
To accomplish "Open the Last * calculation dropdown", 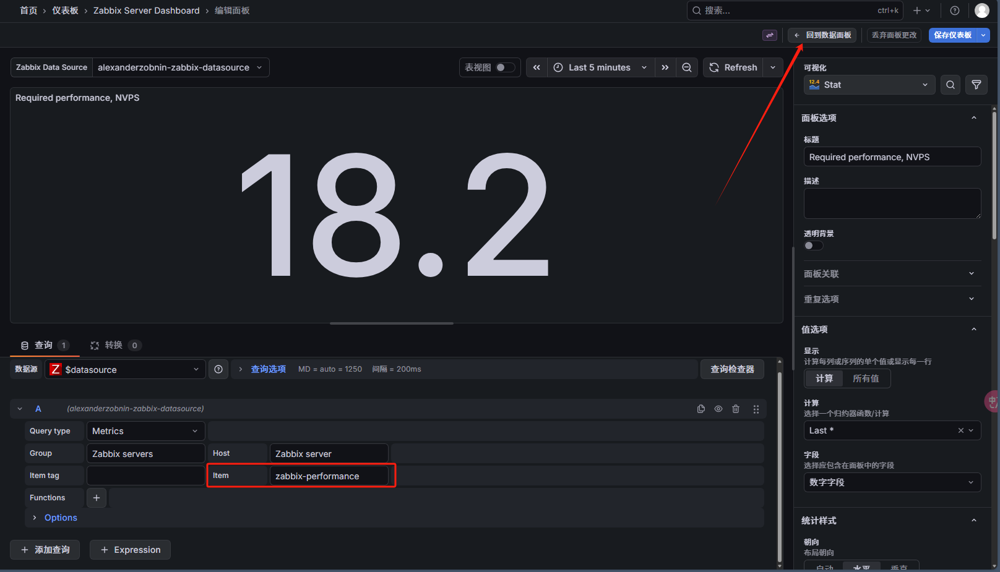I will coord(892,430).
